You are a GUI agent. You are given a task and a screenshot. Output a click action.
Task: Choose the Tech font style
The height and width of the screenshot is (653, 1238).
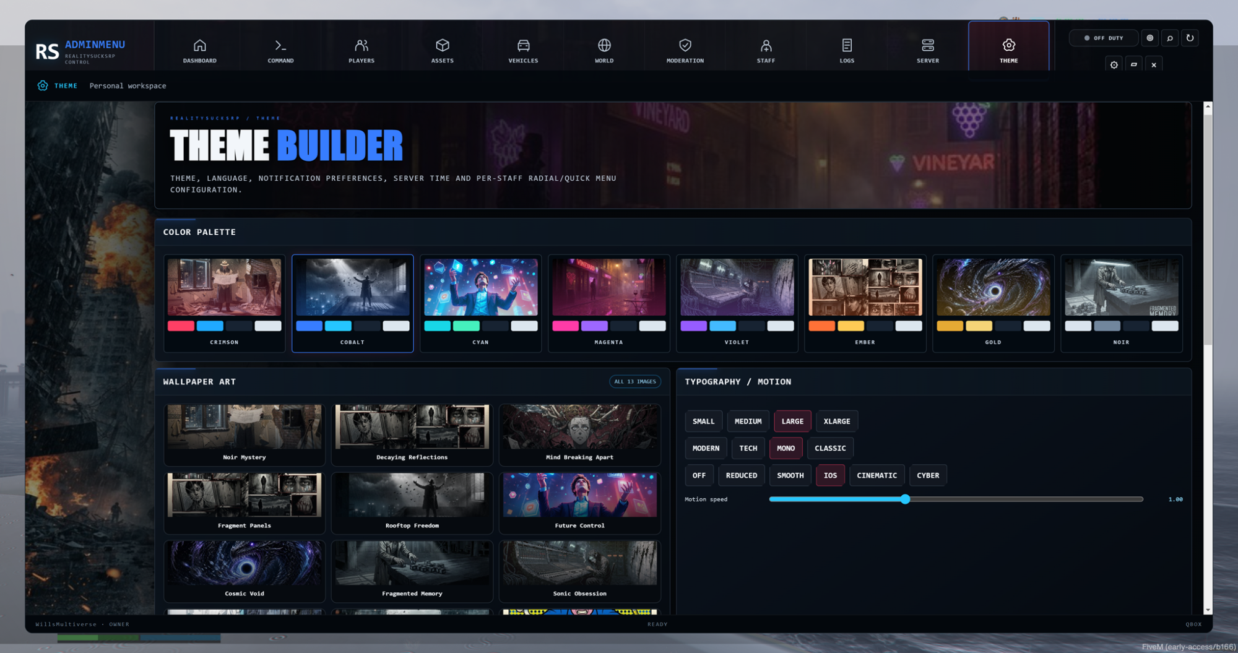tap(748, 448)
